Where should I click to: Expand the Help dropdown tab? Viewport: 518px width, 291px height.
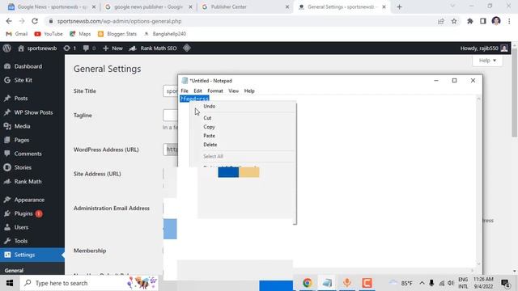pos(487,61)
